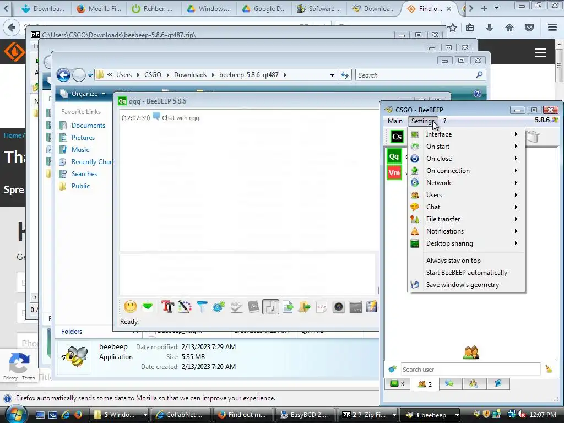Go back in the Explorer window
The image size is (564, 423).
[64, 75]
